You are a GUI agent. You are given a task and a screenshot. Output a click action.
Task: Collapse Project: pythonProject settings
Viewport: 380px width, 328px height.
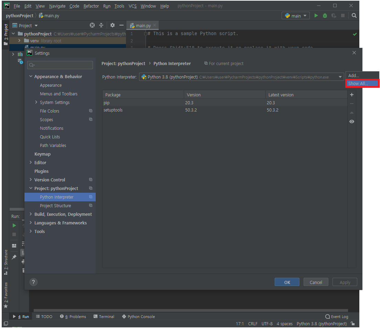31,188
